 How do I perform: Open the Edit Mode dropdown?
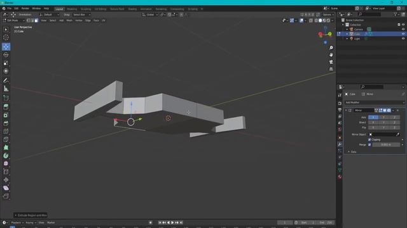14,20
